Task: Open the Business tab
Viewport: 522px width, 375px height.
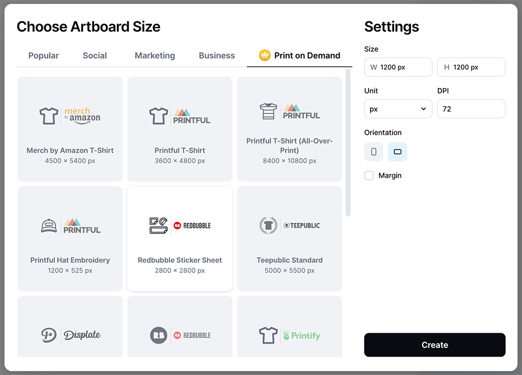Action: [x=217, y=56]
